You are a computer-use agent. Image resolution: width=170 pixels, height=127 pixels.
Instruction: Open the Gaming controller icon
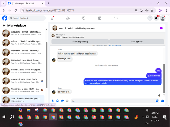[x=116, y=18]
